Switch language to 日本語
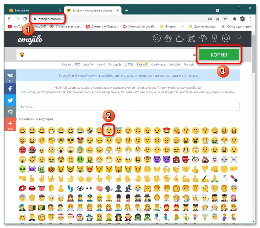Screen dimensions: 260x228 [x=129, y=64]
